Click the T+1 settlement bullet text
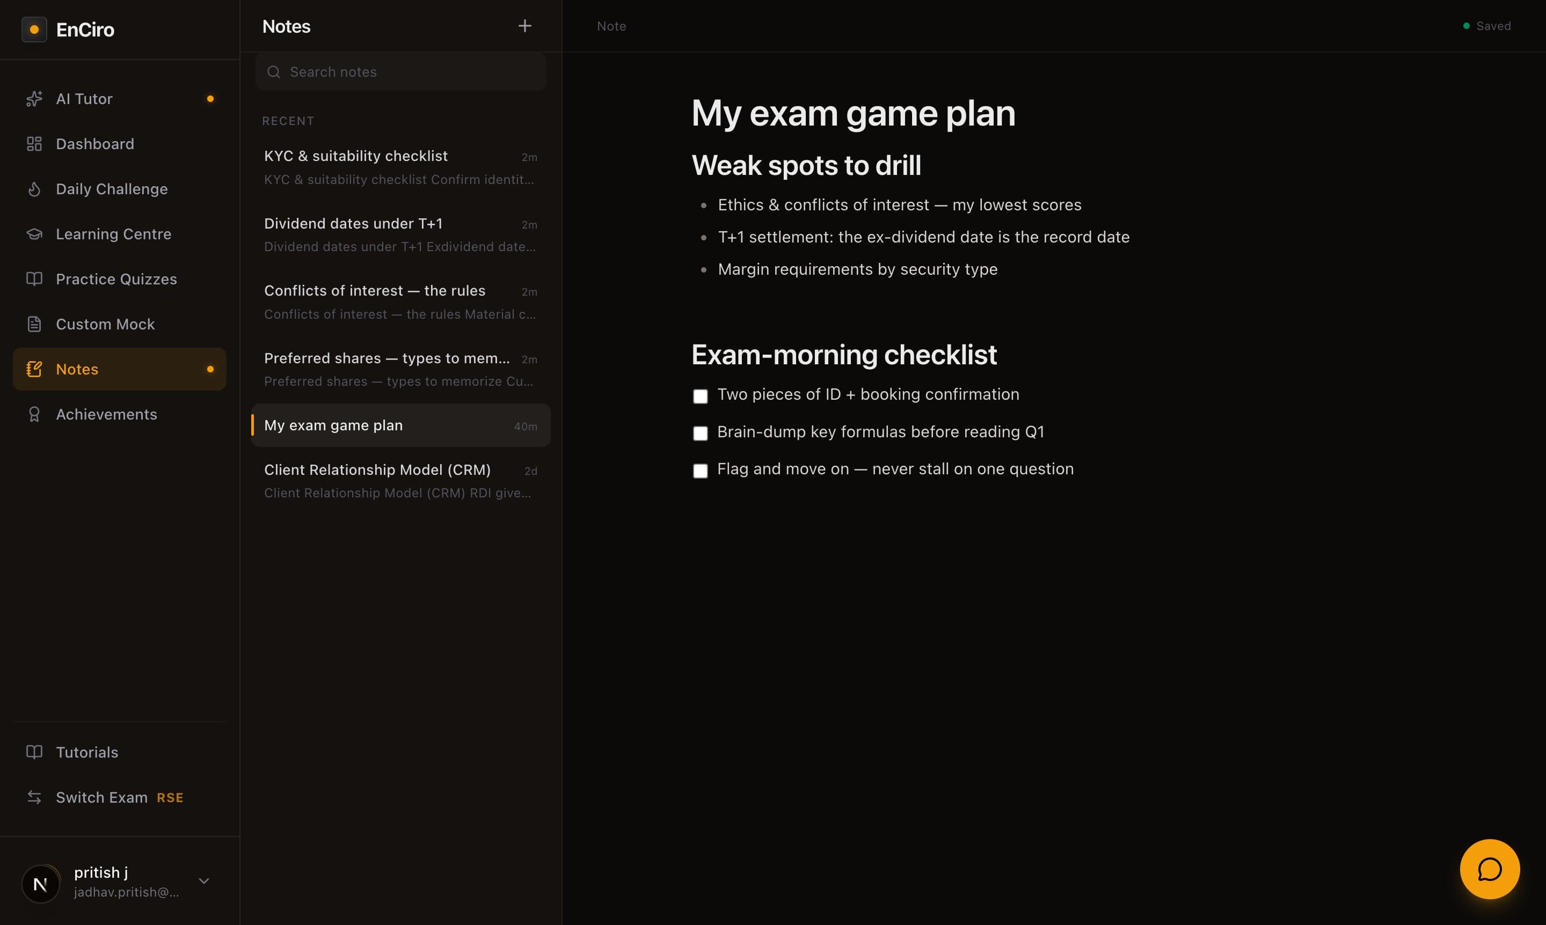1546x925 pixels. pyautogui.click(x=923, y=237)
